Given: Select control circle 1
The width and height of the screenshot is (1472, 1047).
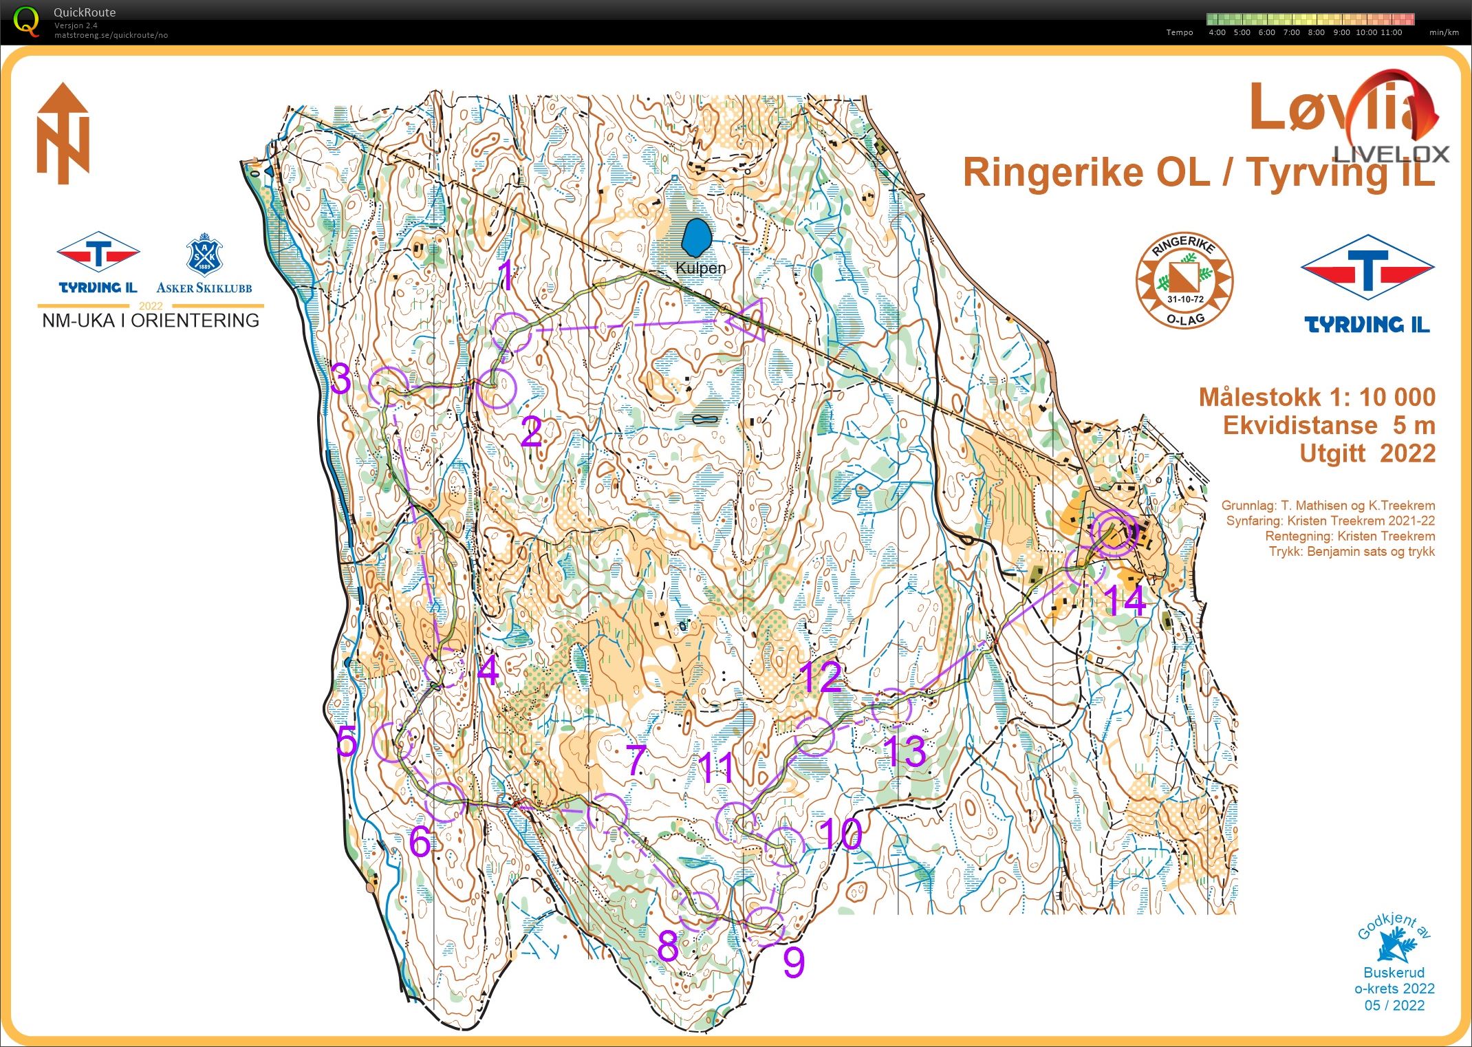Looking at the screenshot, I should click(x=512, y=332).
